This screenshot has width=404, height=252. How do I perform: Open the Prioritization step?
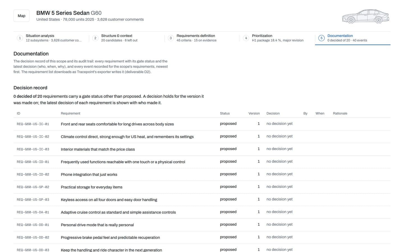pyautogui.click(x=277, y=38)
